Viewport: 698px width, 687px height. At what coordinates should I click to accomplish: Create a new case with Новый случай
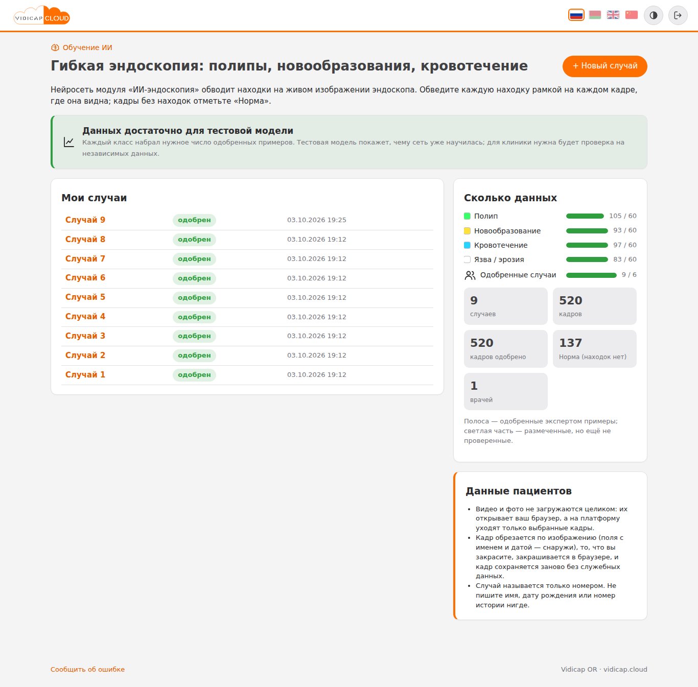[x=605, y=66]
